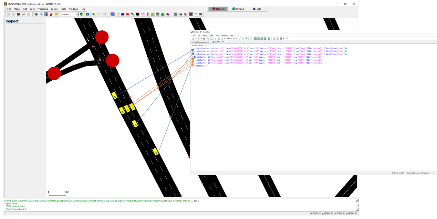
Task: Open the NETEDIT Modes menu
Action: click(17, 9)
